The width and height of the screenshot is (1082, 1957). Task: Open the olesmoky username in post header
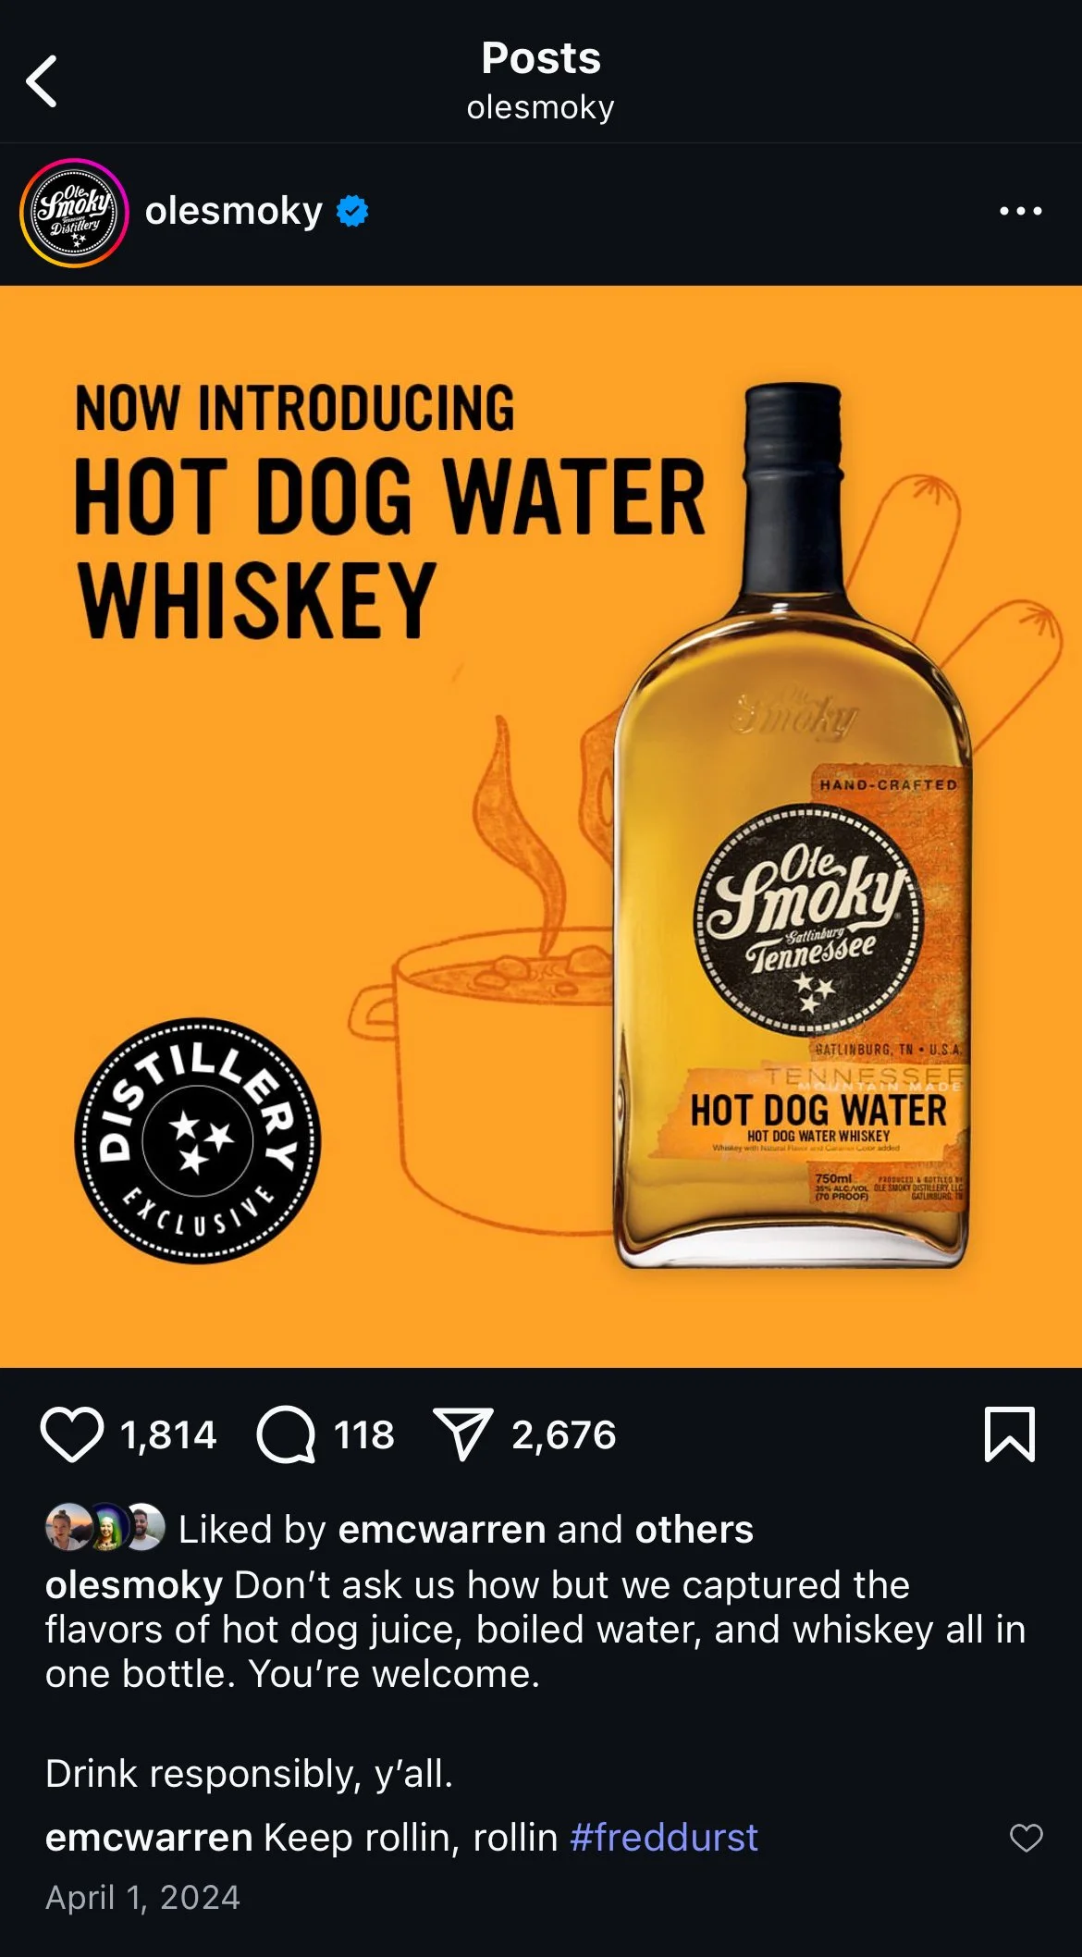coord(234,212)
